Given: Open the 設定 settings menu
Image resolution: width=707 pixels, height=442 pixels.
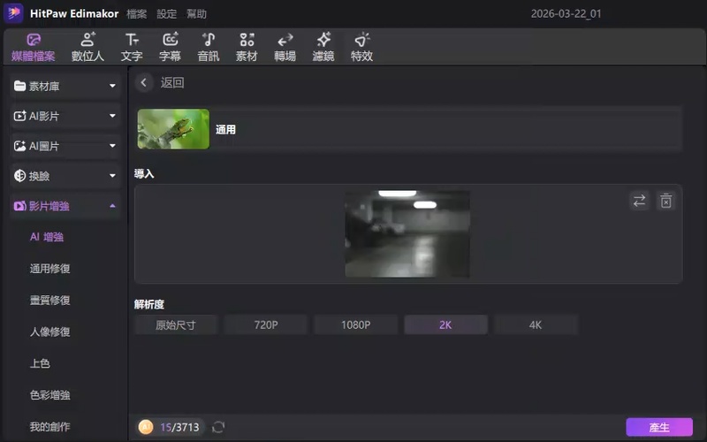Looking at the screenshot, I should click(166, 14).
